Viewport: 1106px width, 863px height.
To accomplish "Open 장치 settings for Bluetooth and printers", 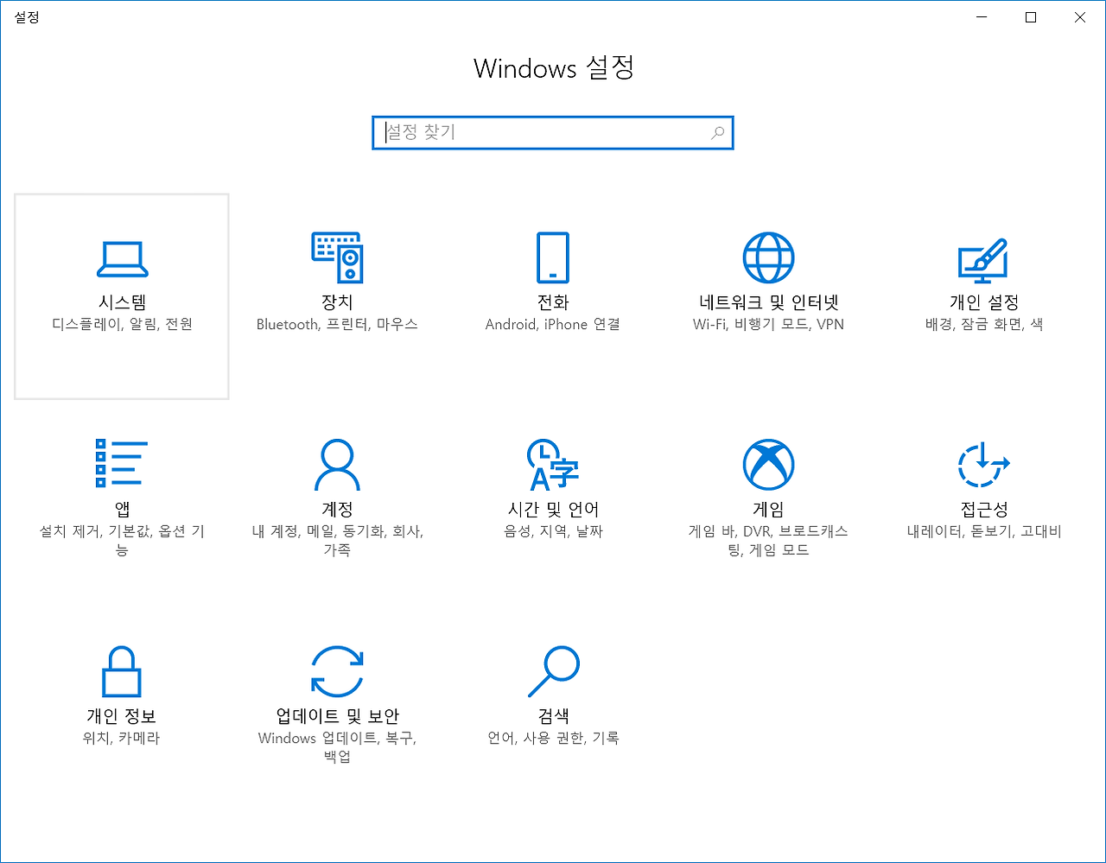I will [x=337, y=285].
